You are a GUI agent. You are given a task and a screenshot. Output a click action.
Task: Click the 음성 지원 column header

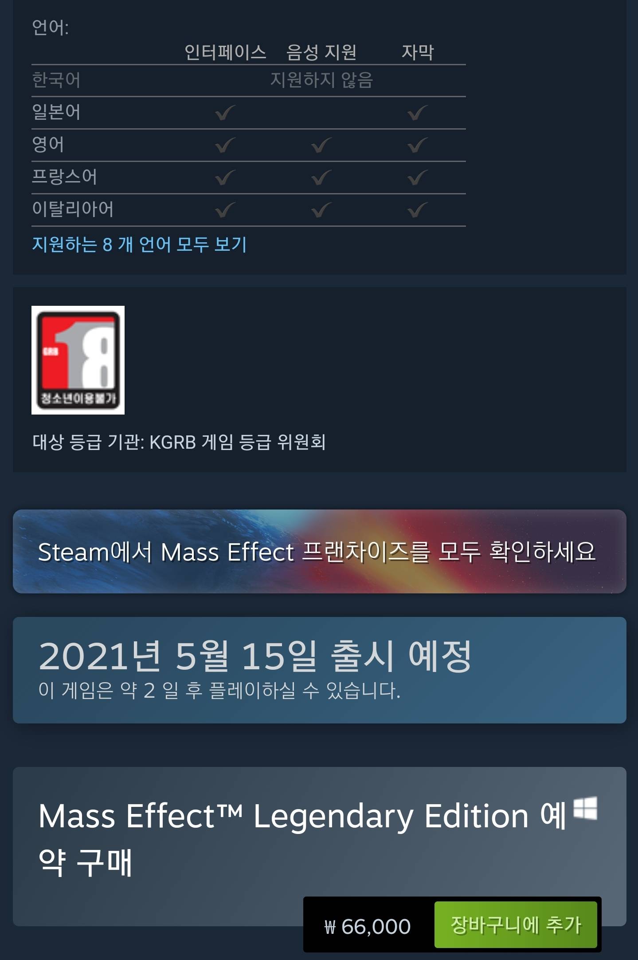coord(321,52)
